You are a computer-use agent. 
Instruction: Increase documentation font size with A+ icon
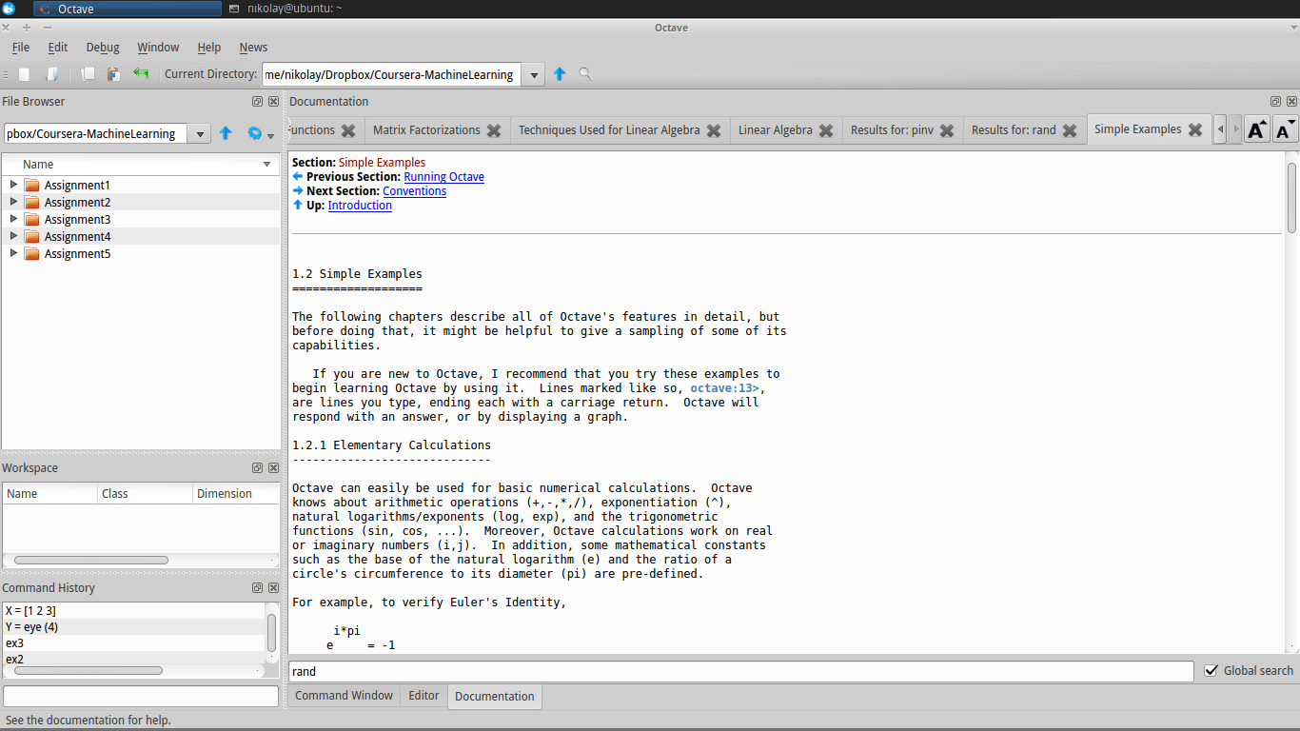1256,128
